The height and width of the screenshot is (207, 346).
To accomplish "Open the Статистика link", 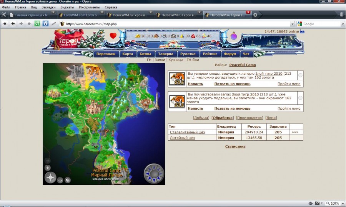I will point(235,146).
